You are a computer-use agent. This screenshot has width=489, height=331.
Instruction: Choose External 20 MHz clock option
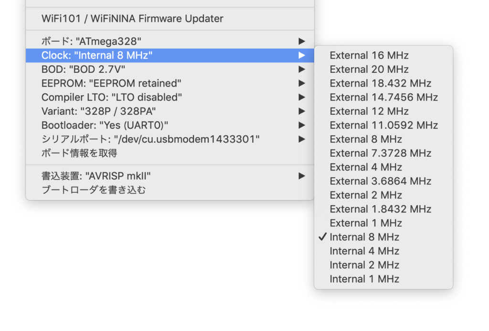pos(369,70)
